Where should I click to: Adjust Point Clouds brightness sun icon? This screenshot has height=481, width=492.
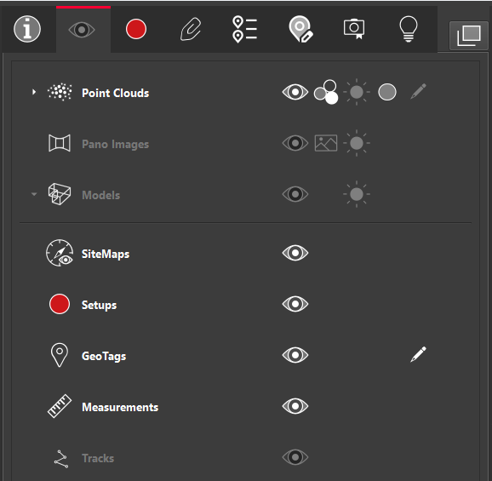357,92
